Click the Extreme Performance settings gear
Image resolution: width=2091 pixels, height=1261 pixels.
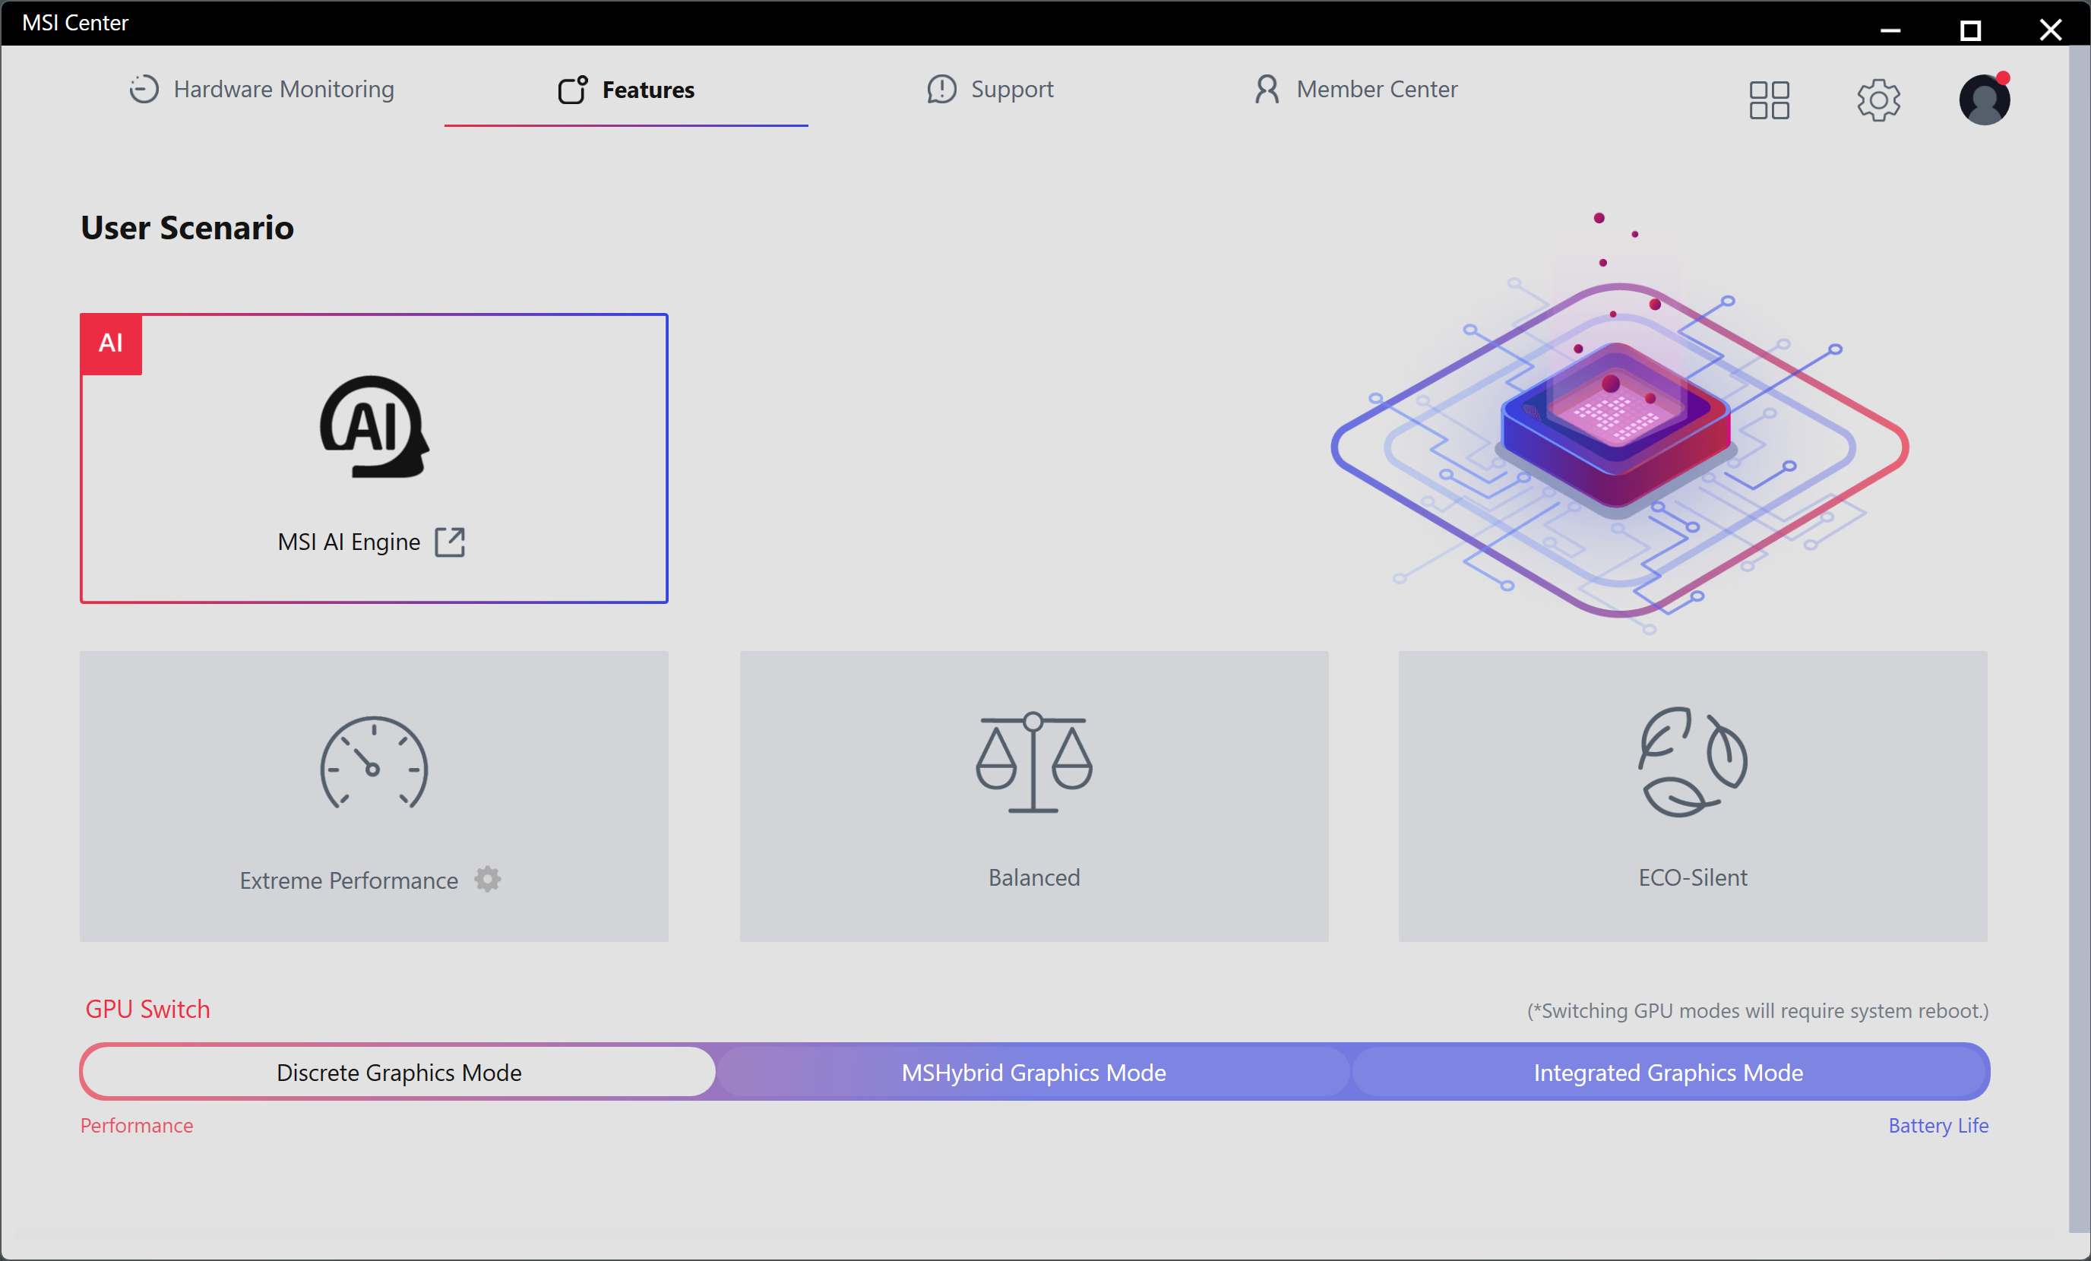[x=487, y=879]
